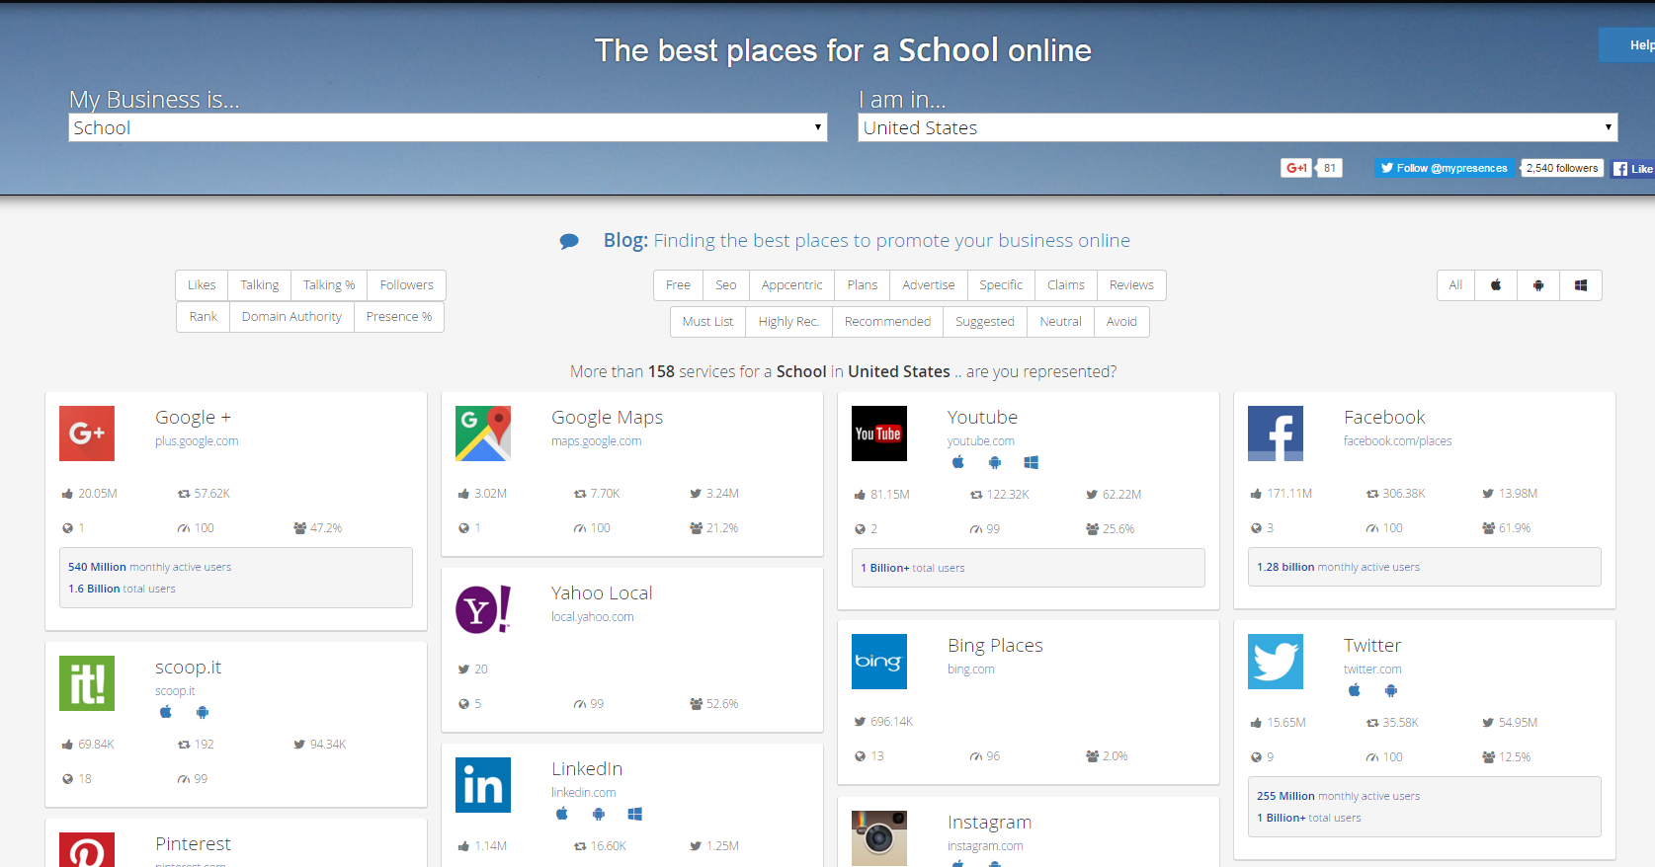Toggle the Avoid recommendation filter
Viewport: 1655px width, 867px height.
(1121, 322)
